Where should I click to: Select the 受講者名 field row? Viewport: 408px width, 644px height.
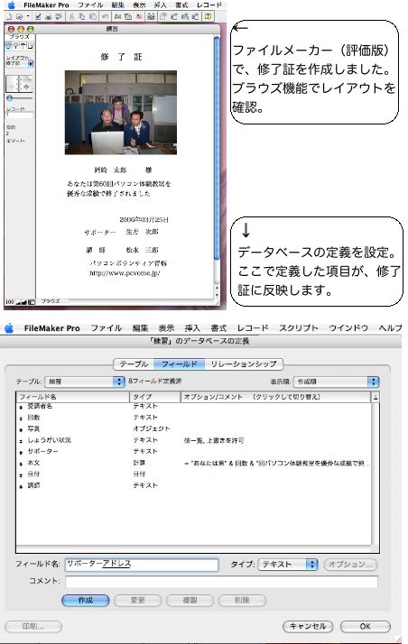[x=193, y=406]
